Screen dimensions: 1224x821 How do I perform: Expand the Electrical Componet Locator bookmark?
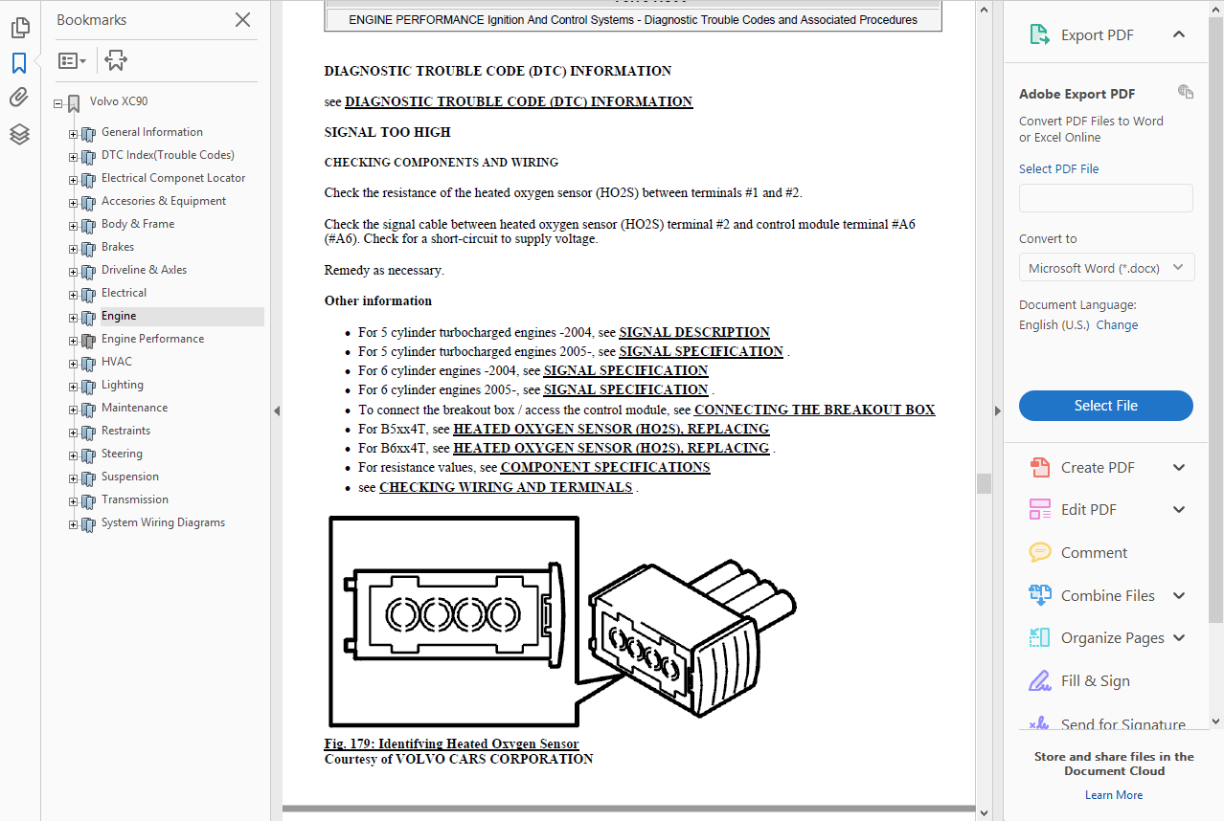click(73, 180)
